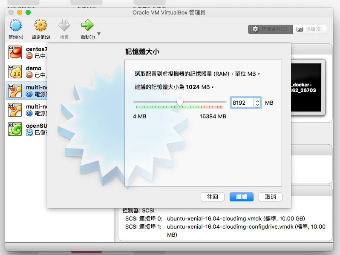Select the openSUSE VM green icon
The width and height of the screenshot is (340, 255).
pos(15,129)
